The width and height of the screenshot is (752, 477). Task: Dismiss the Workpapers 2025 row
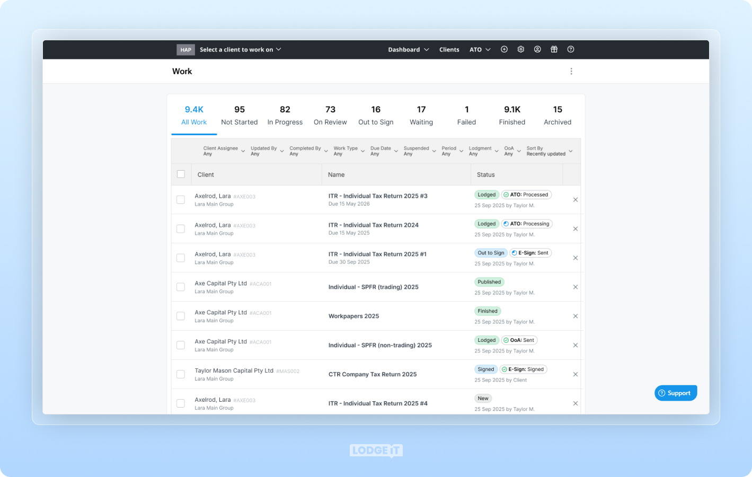point(575,316)
